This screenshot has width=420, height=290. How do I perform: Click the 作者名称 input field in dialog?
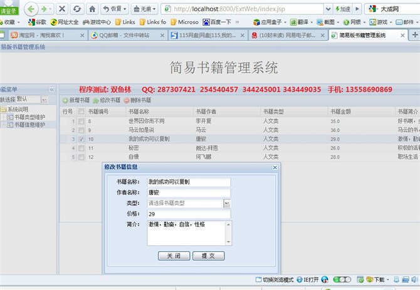(189, 193)
